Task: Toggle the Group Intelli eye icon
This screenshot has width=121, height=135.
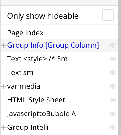Action: tap(113, 127)
